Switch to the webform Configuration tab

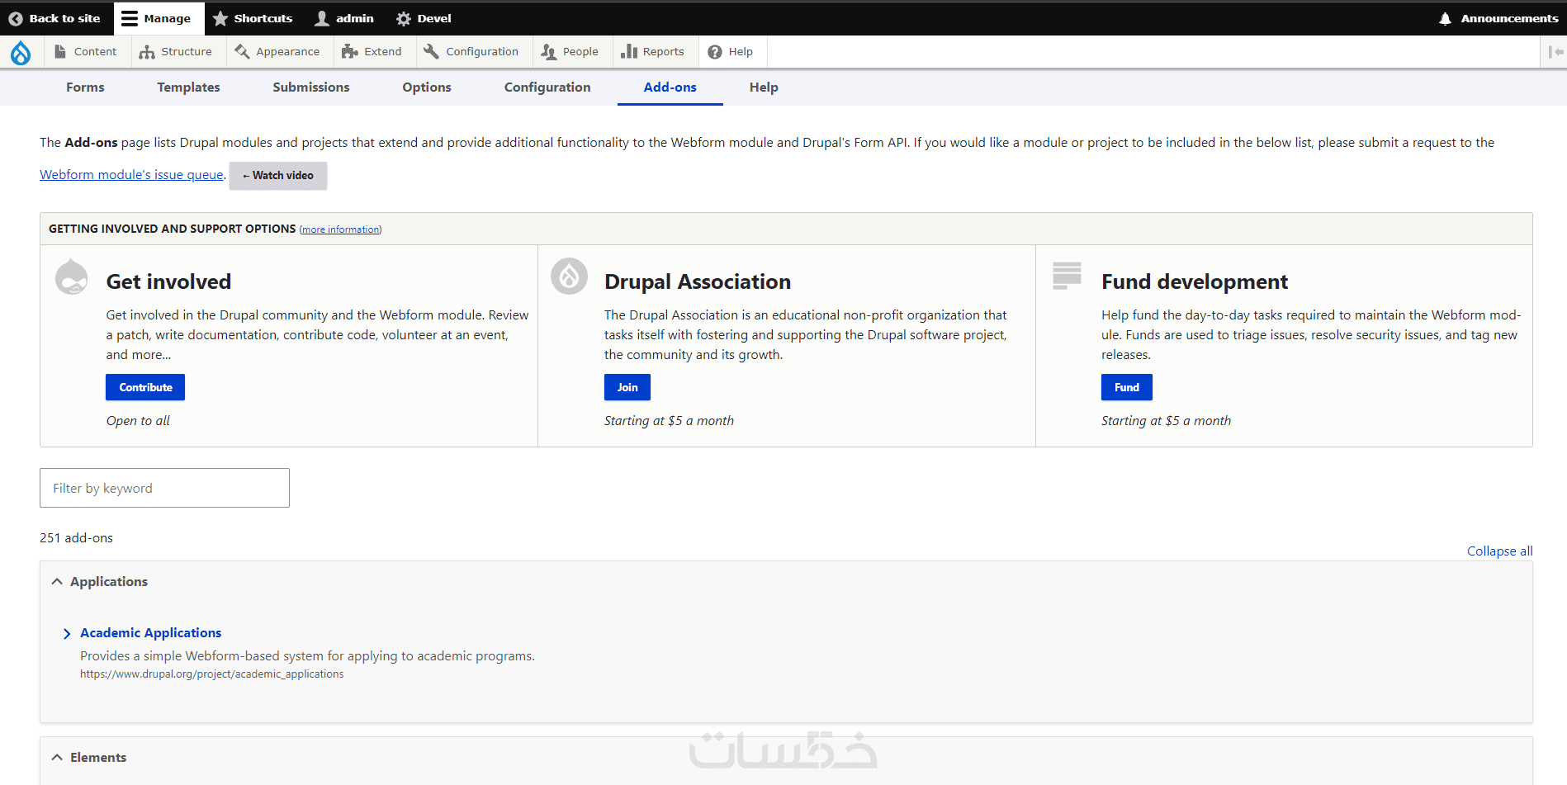pos(547,87)
